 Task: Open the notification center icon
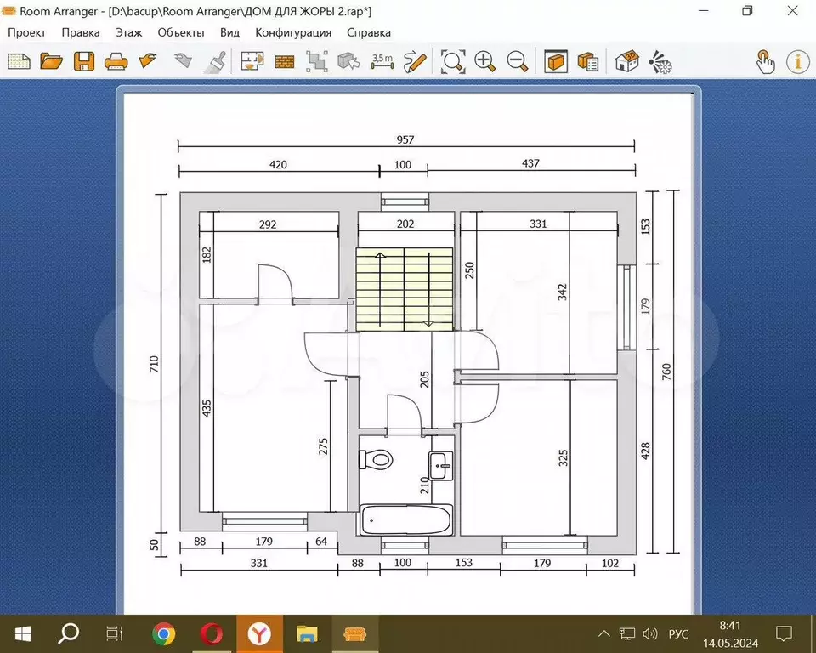pos(783,633)
